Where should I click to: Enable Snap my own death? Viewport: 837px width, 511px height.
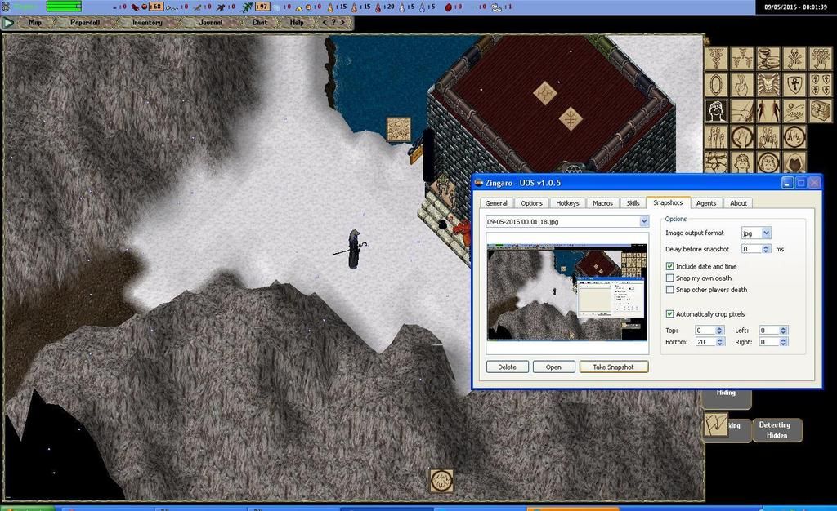click(670, 278)
